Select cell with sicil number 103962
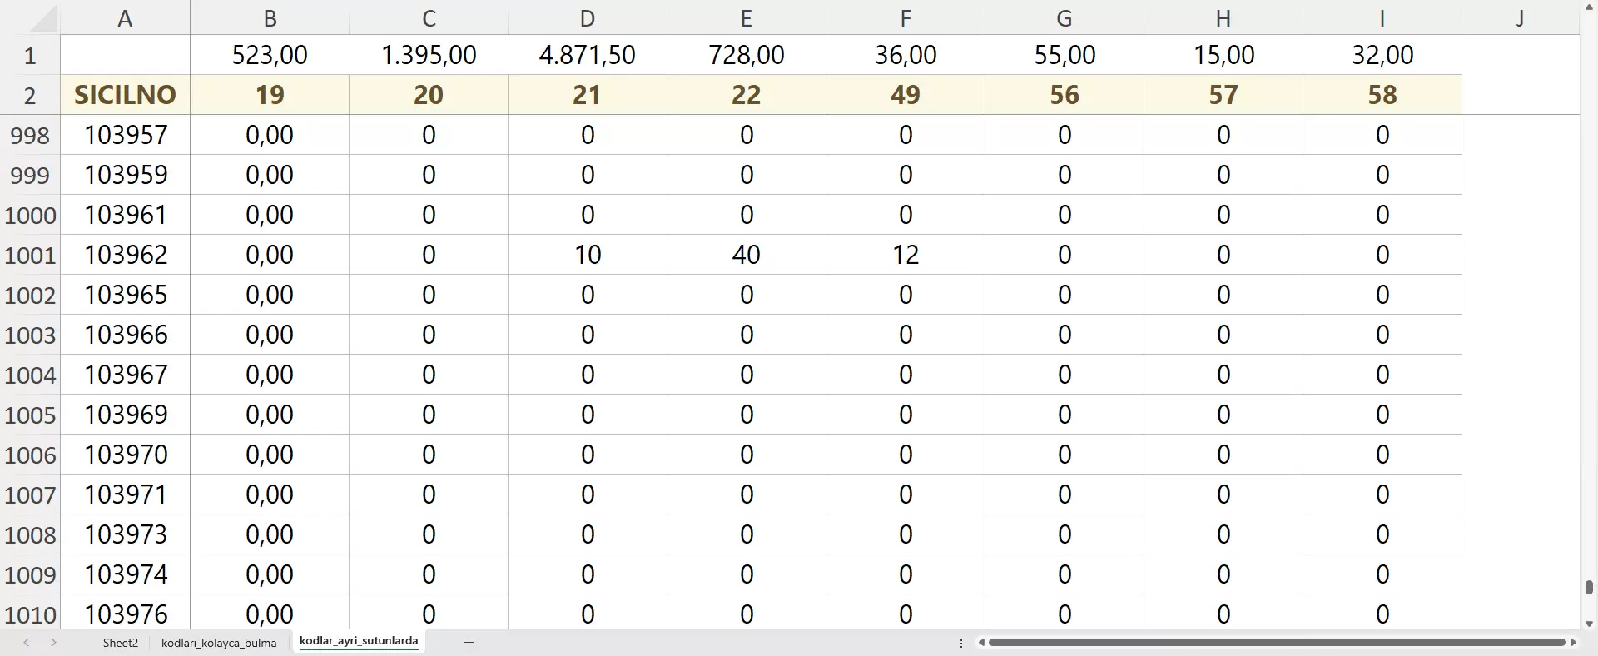 [125, 255]
